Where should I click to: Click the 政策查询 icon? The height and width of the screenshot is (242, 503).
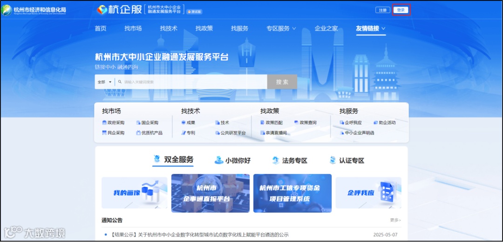[296, 122]
